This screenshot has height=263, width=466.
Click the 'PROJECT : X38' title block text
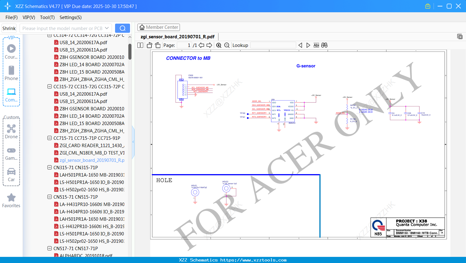point(411,221)
